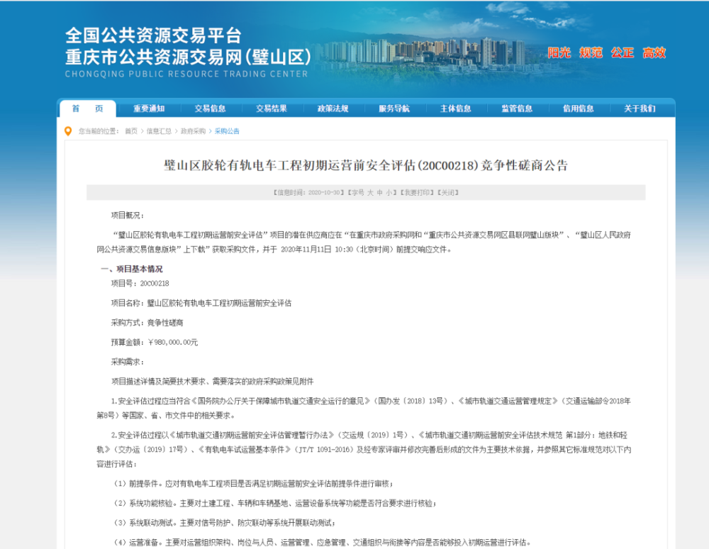
Task: Open the 政府采购 breadcrumb link
Action: [x=193, y=131]
